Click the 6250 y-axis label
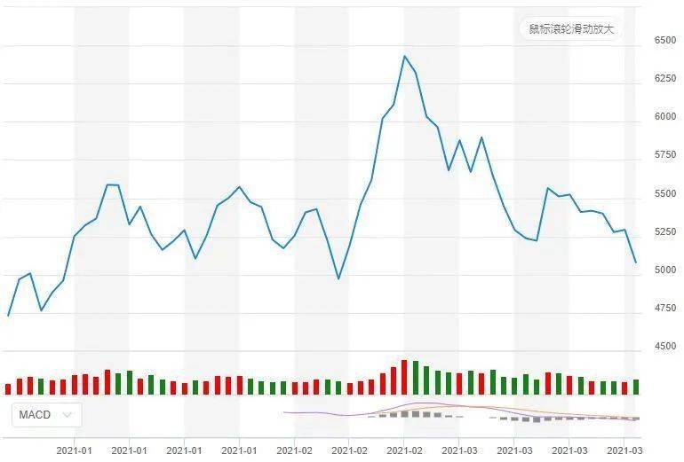This screenshot has width=684, height=462. pyautogui.click(x=664, y=78)
